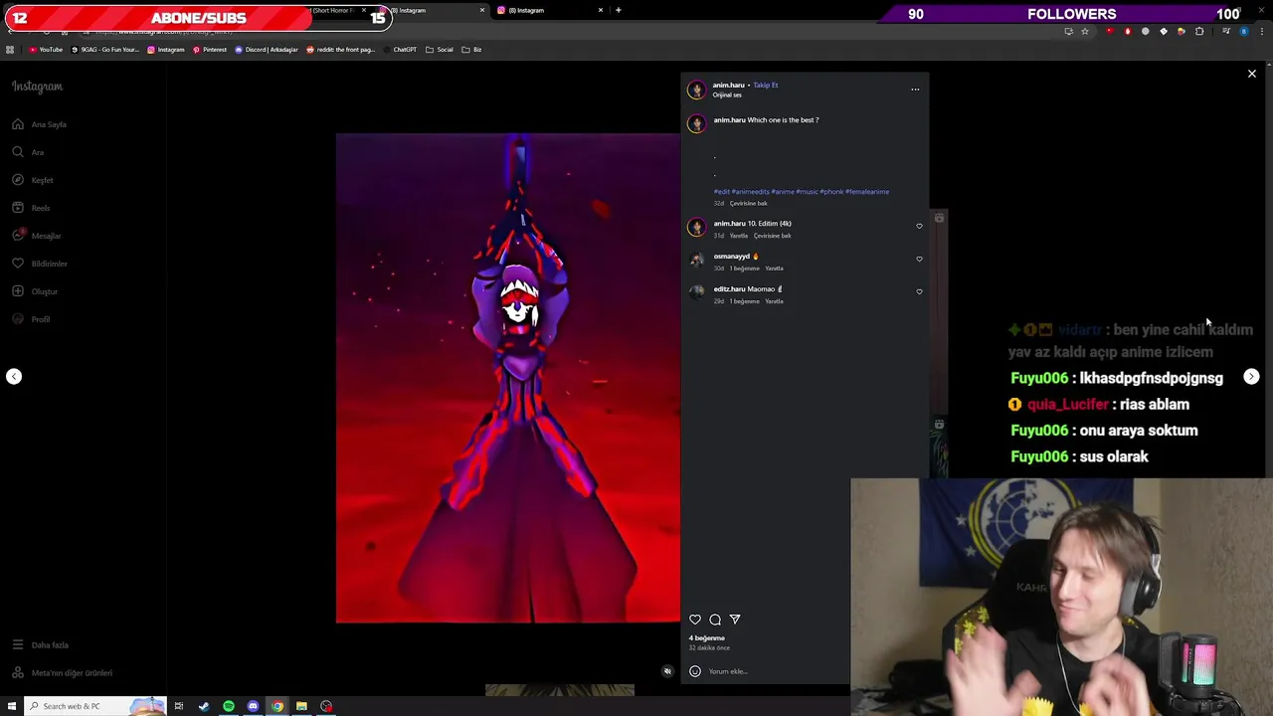Open the 4 beğenme likes list
This screenshot has height=716, width=1273.
pos(707,637)
